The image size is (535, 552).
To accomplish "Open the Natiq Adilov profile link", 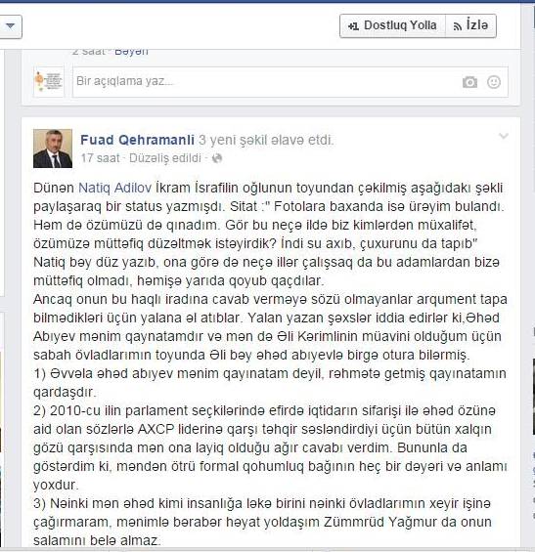I will 114,188.
